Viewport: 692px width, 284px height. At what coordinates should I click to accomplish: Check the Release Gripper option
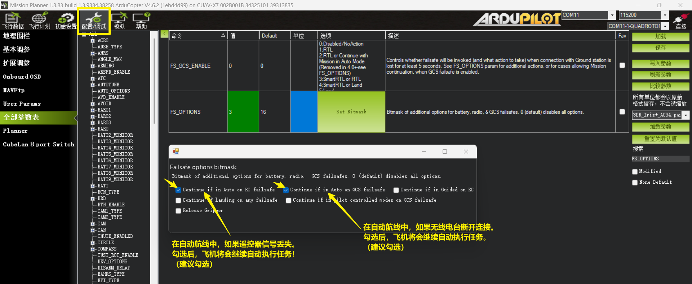coord(178,211)
